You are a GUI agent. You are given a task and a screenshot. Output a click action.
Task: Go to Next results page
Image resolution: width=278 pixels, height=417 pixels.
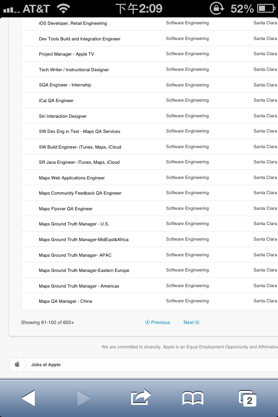[x=191, y=322]
